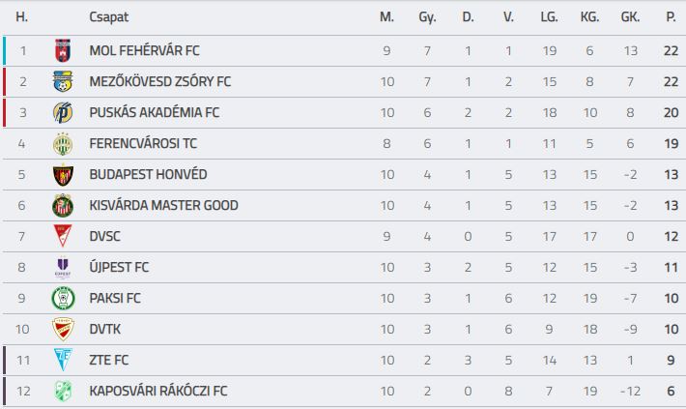Click the Csapat column header
This screenshot has height=409, width=686.
109,17
